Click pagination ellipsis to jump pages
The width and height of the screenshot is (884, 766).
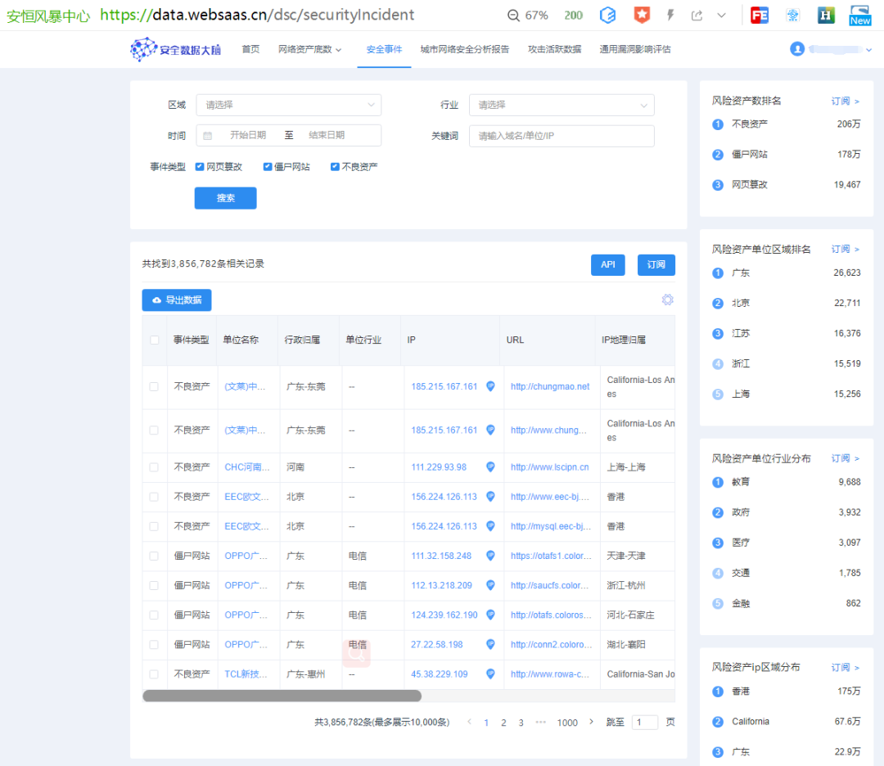tap(541, 722)
